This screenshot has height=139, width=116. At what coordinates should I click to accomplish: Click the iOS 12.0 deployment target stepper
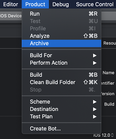[x=112, y=135]
